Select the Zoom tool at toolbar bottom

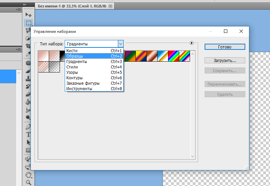28,182
